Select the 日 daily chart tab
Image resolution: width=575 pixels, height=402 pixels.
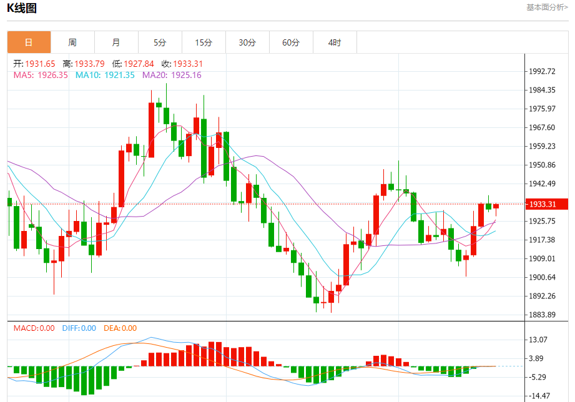pos(29,42)
